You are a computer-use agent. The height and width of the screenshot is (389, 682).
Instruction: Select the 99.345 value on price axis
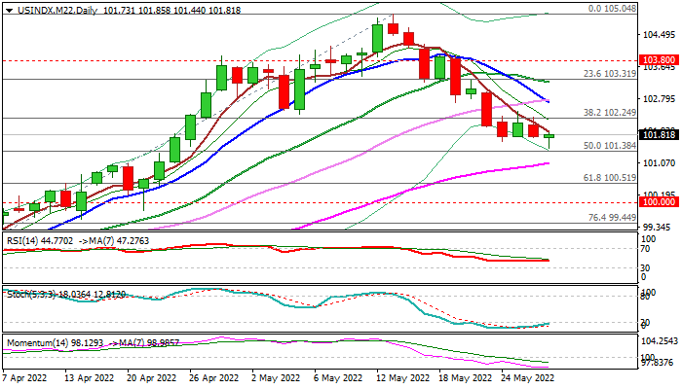tap(658, 228)
